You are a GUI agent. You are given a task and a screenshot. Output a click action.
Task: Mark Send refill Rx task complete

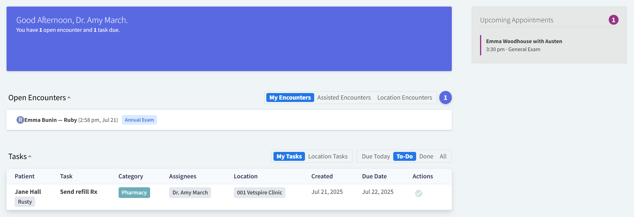pos(419,193)
